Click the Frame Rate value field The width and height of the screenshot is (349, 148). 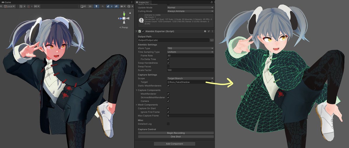point(190,56)
